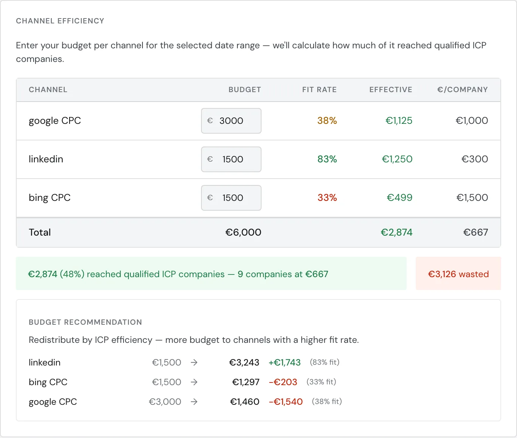The width and height of the screenshot is (517, 438).
Task: Click the €1,125 effective value
Action: [399, 121]
